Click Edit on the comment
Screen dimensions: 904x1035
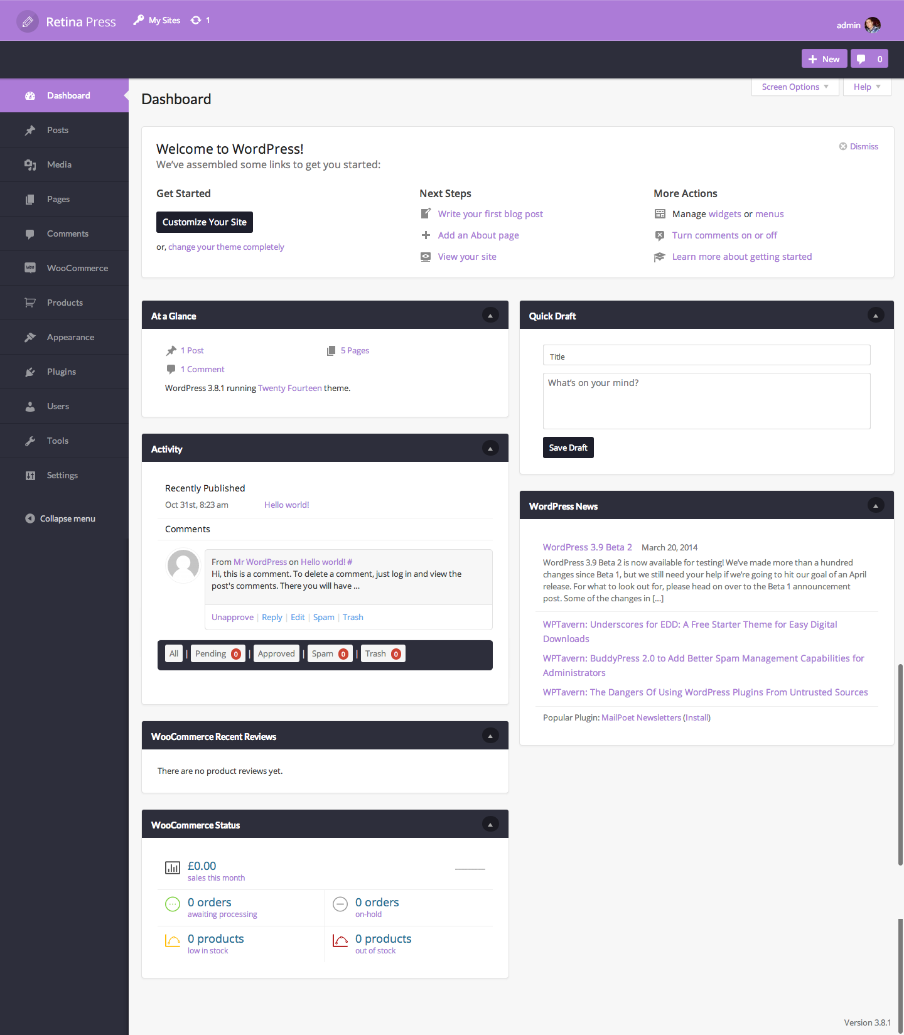click(x=298, y=618)
